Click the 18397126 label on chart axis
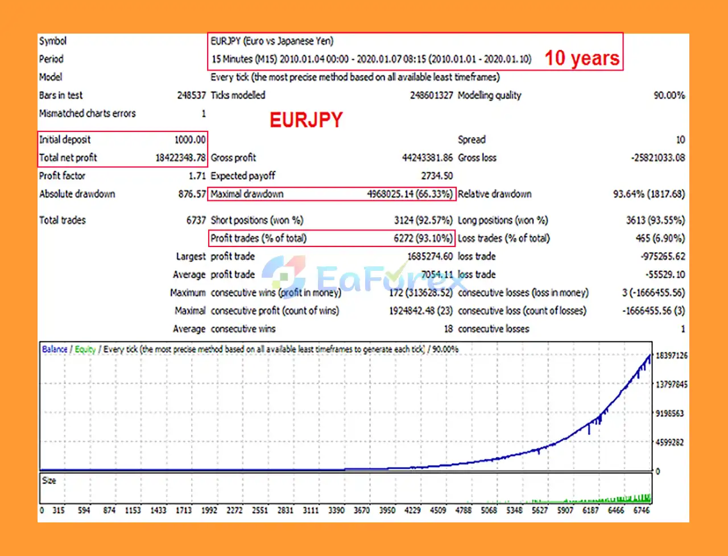This screenshot has width=728, height=556. coord(671,356)
